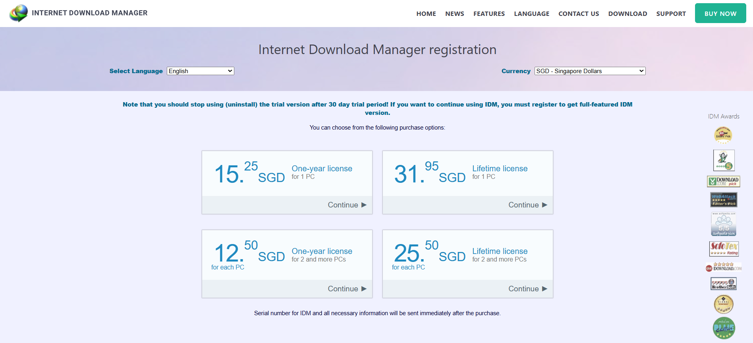Click the 'Select Language' label
The width and height of the screenshot is (753, 343).
click(x=136, y=71)
